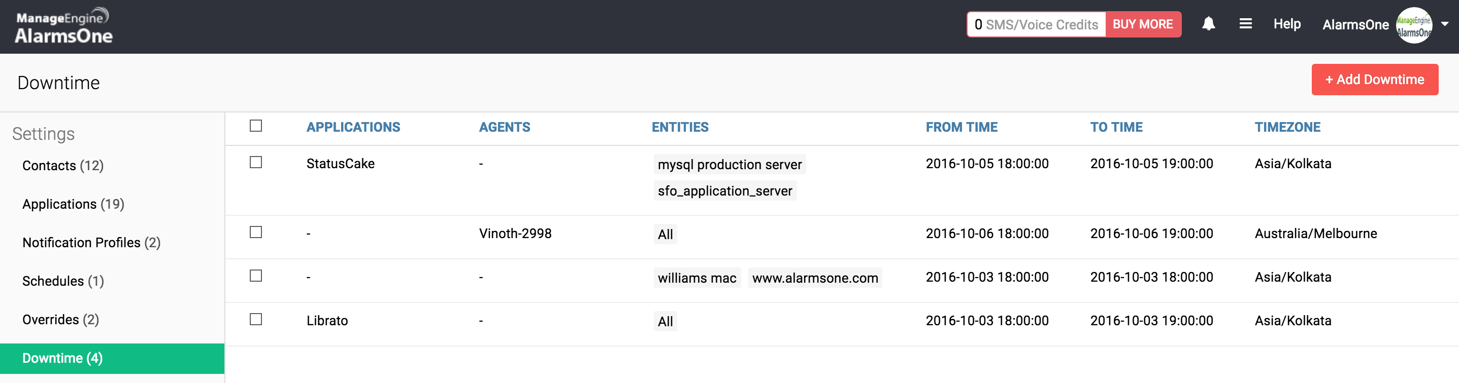
Task: Click the mysql production server entity tag
Action: point(729,164)
